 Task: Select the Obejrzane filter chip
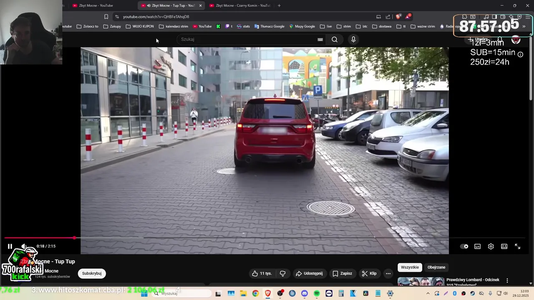[x=436, y=267]
